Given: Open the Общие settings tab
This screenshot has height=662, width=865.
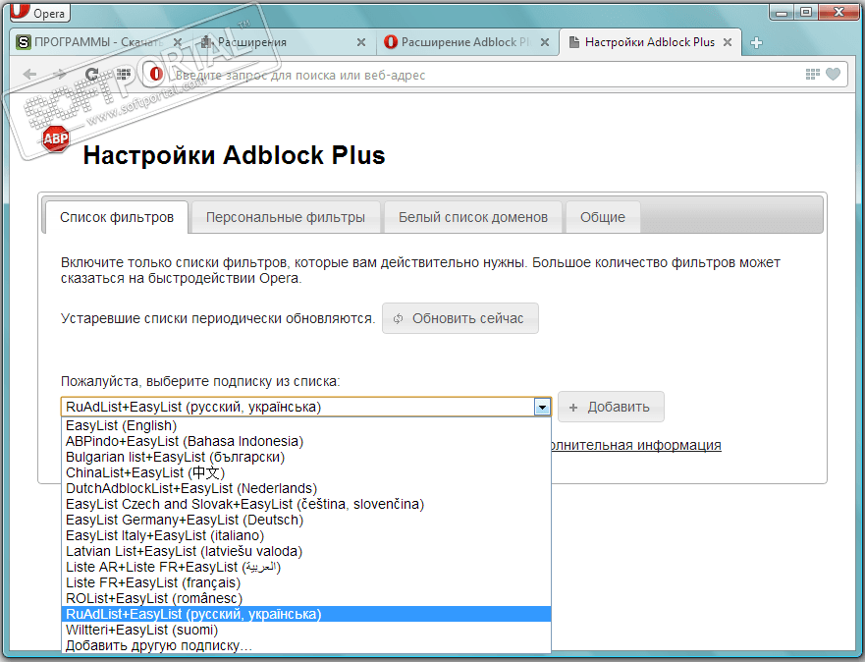Looking at the screenshot, I should [603, 217].
